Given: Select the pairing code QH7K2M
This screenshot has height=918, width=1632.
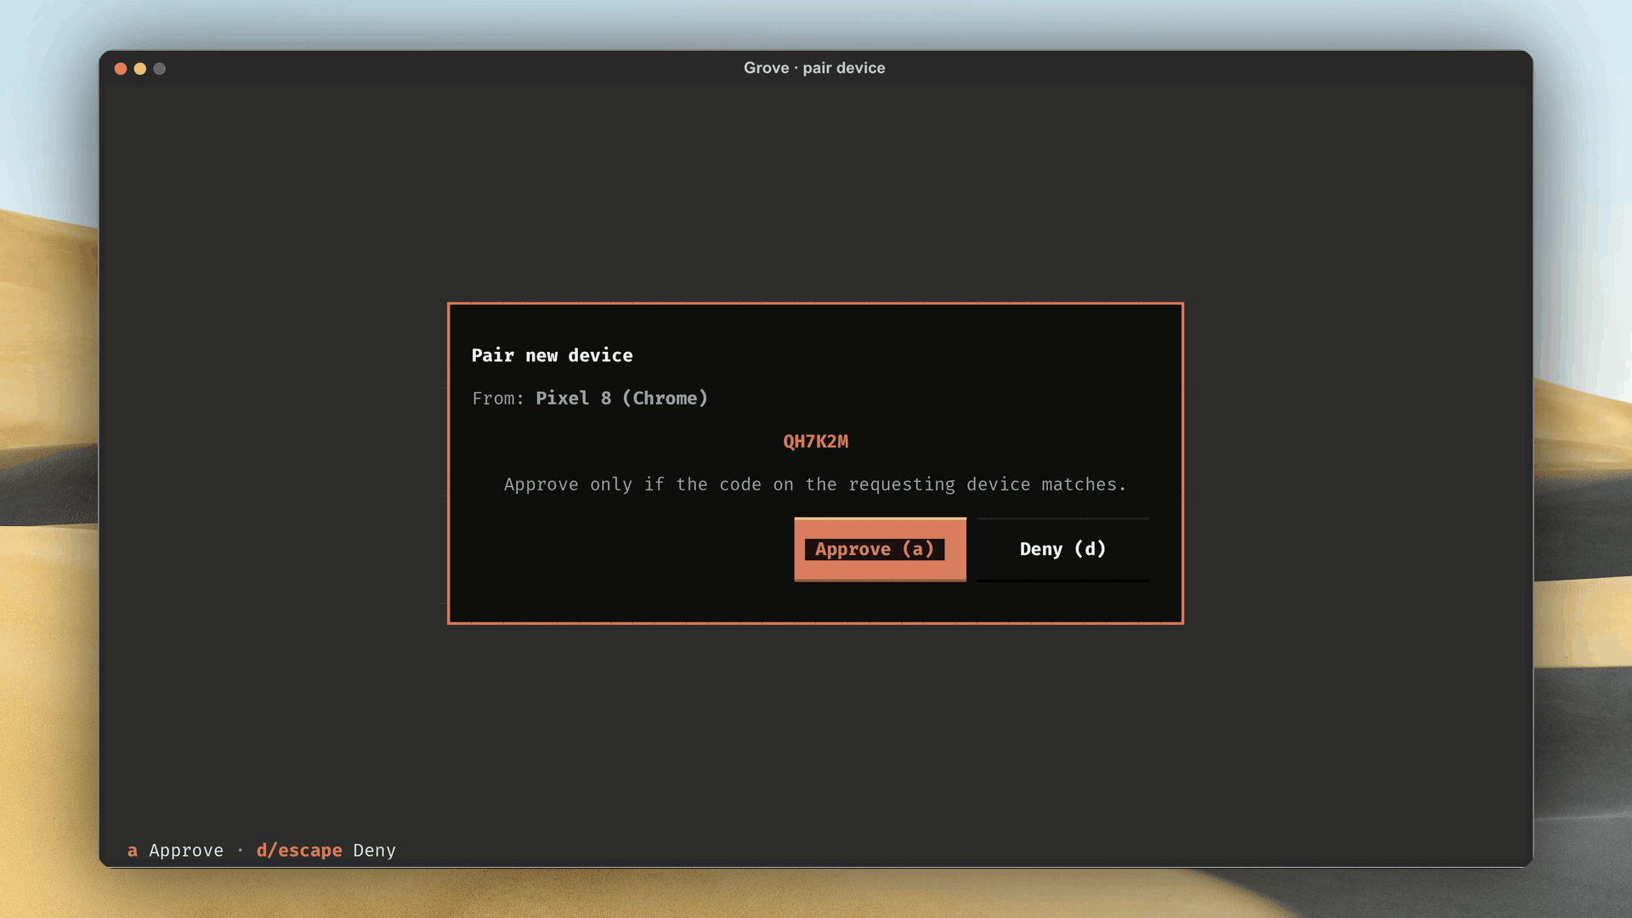Looking at the screenshot, I should click(815, 441).
